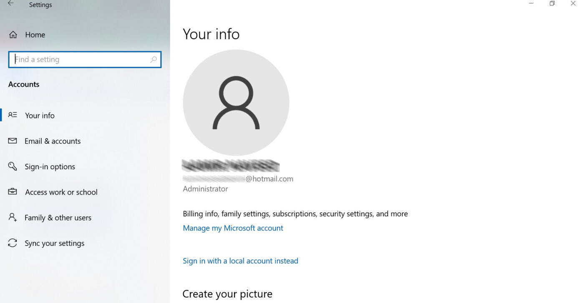Click the Administrator account type label
This screenshot has width=584, height=303.
click(206, 189)
